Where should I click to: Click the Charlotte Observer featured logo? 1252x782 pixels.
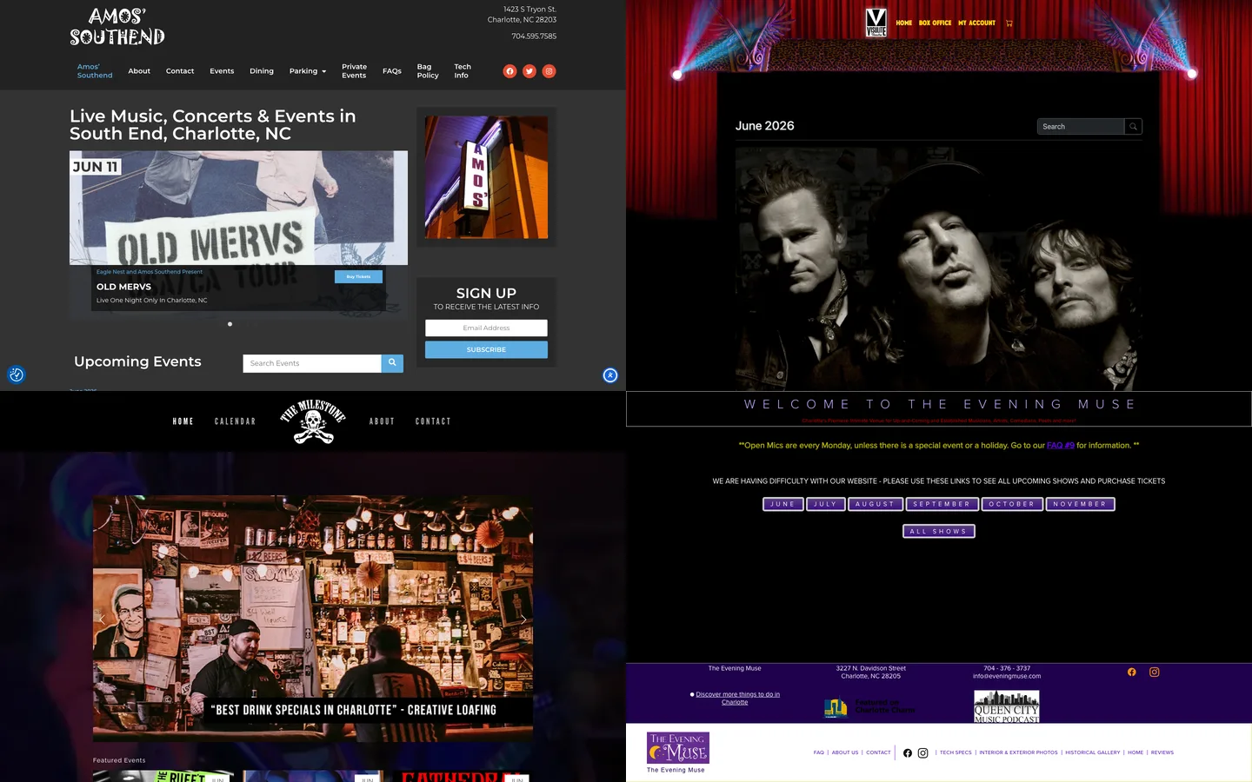(x=870, y=707)
